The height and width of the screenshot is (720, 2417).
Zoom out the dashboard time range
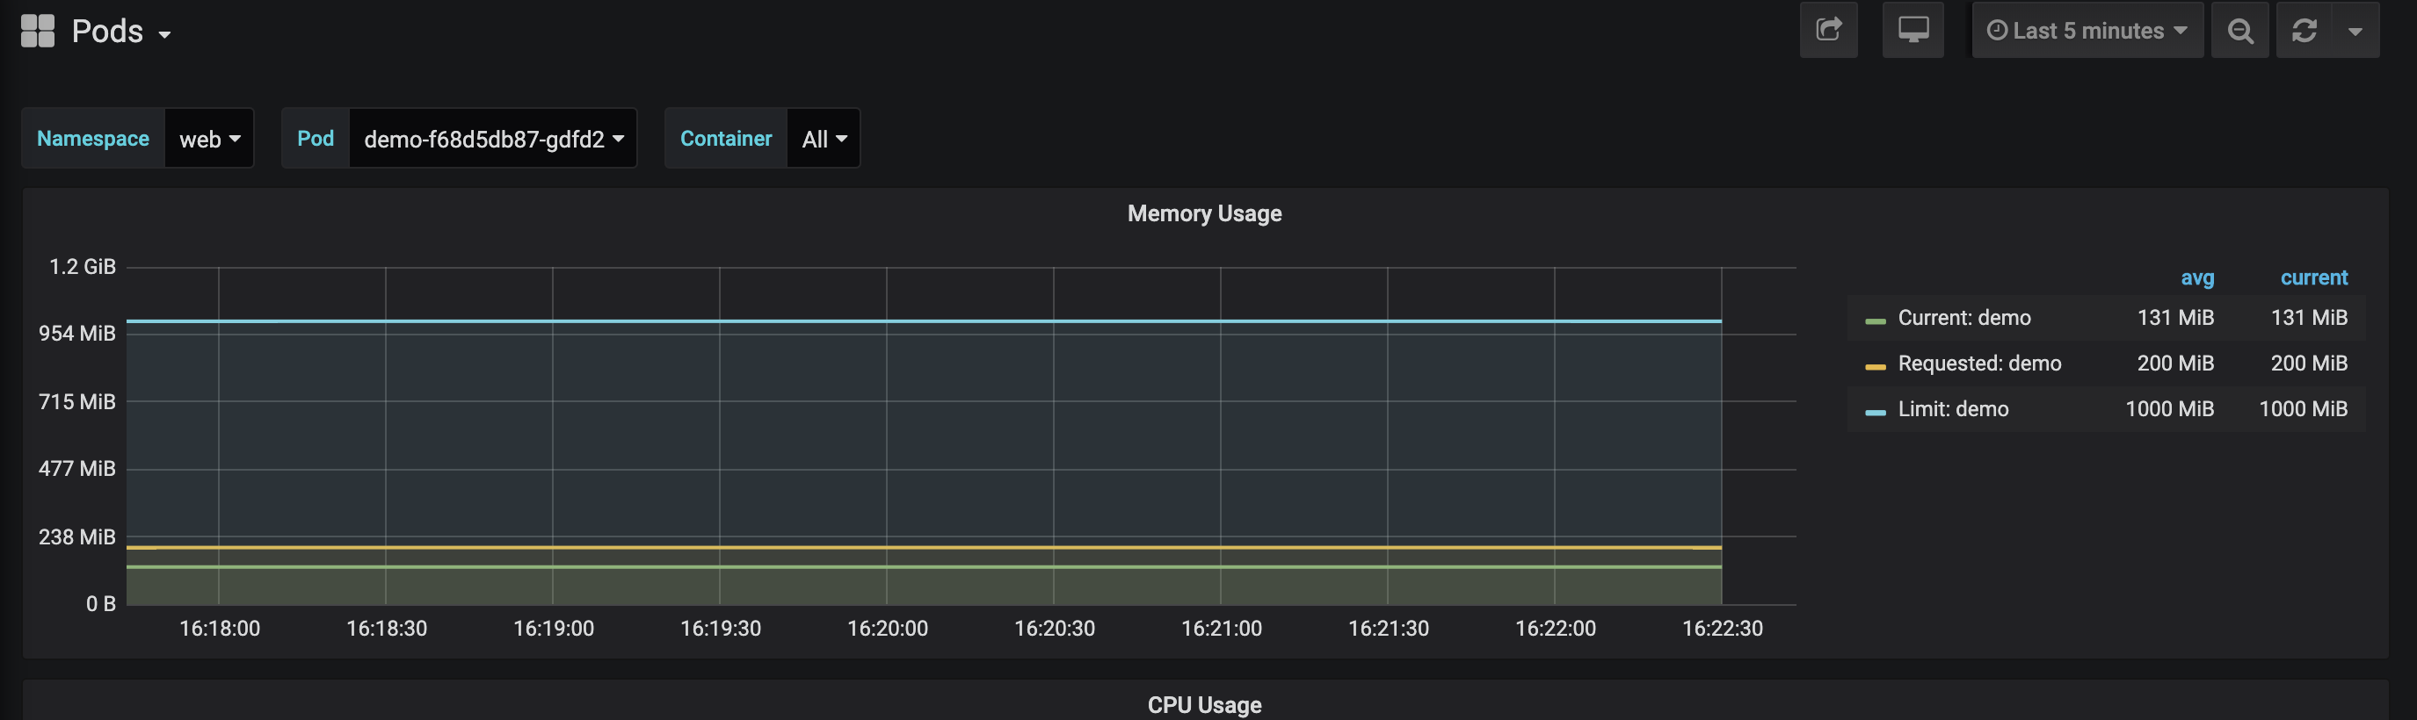click(2240, 30)
